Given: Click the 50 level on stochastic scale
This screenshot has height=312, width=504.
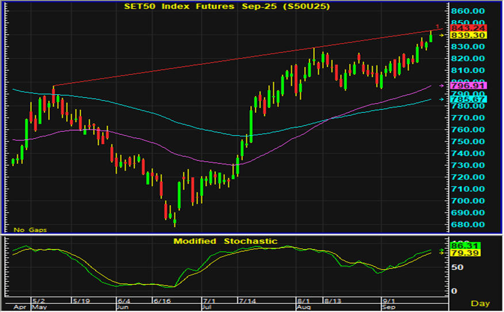Looking at the screenshot, I should point(458,268).
